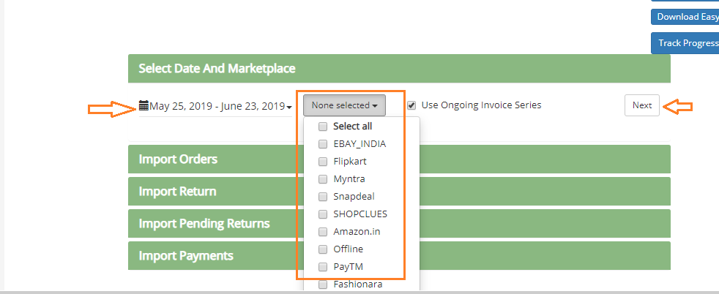The width and height of the screenshot is (719, 294).
Task: Toggle Use Ongoing Invoice Series checkbox
Action: (x=411, y=105)
